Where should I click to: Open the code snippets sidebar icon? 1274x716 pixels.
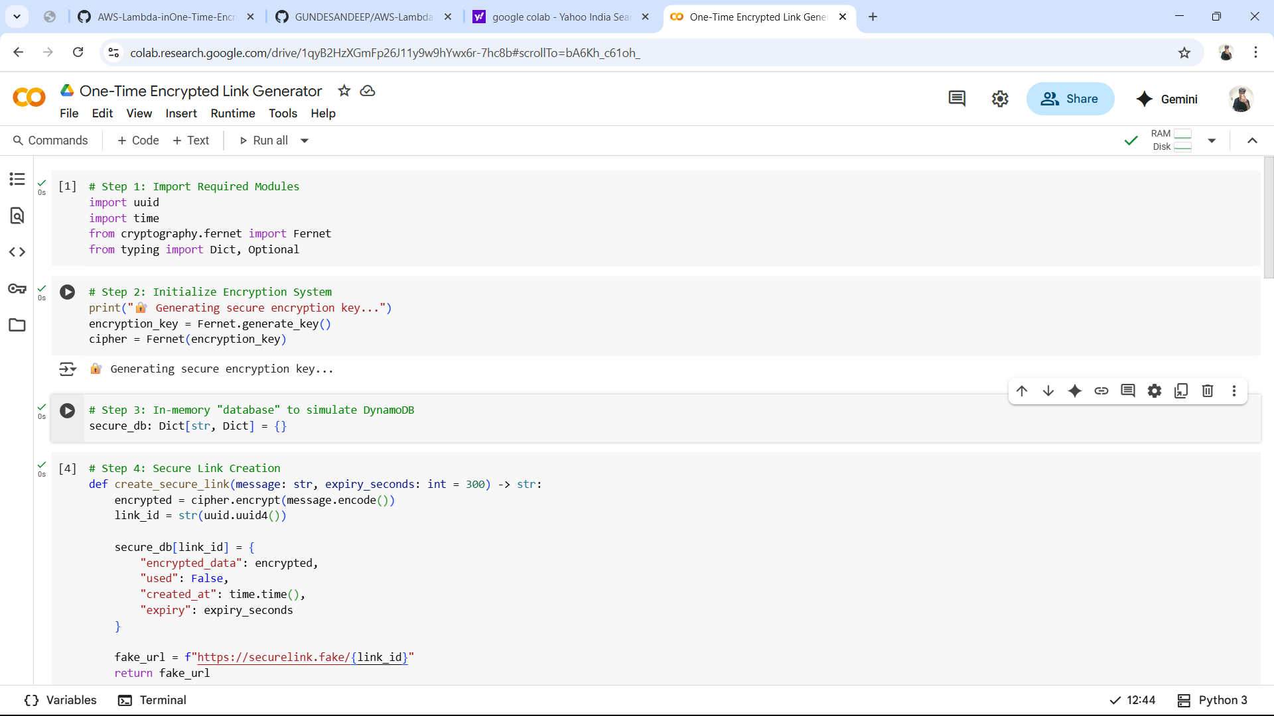point(17,252)
